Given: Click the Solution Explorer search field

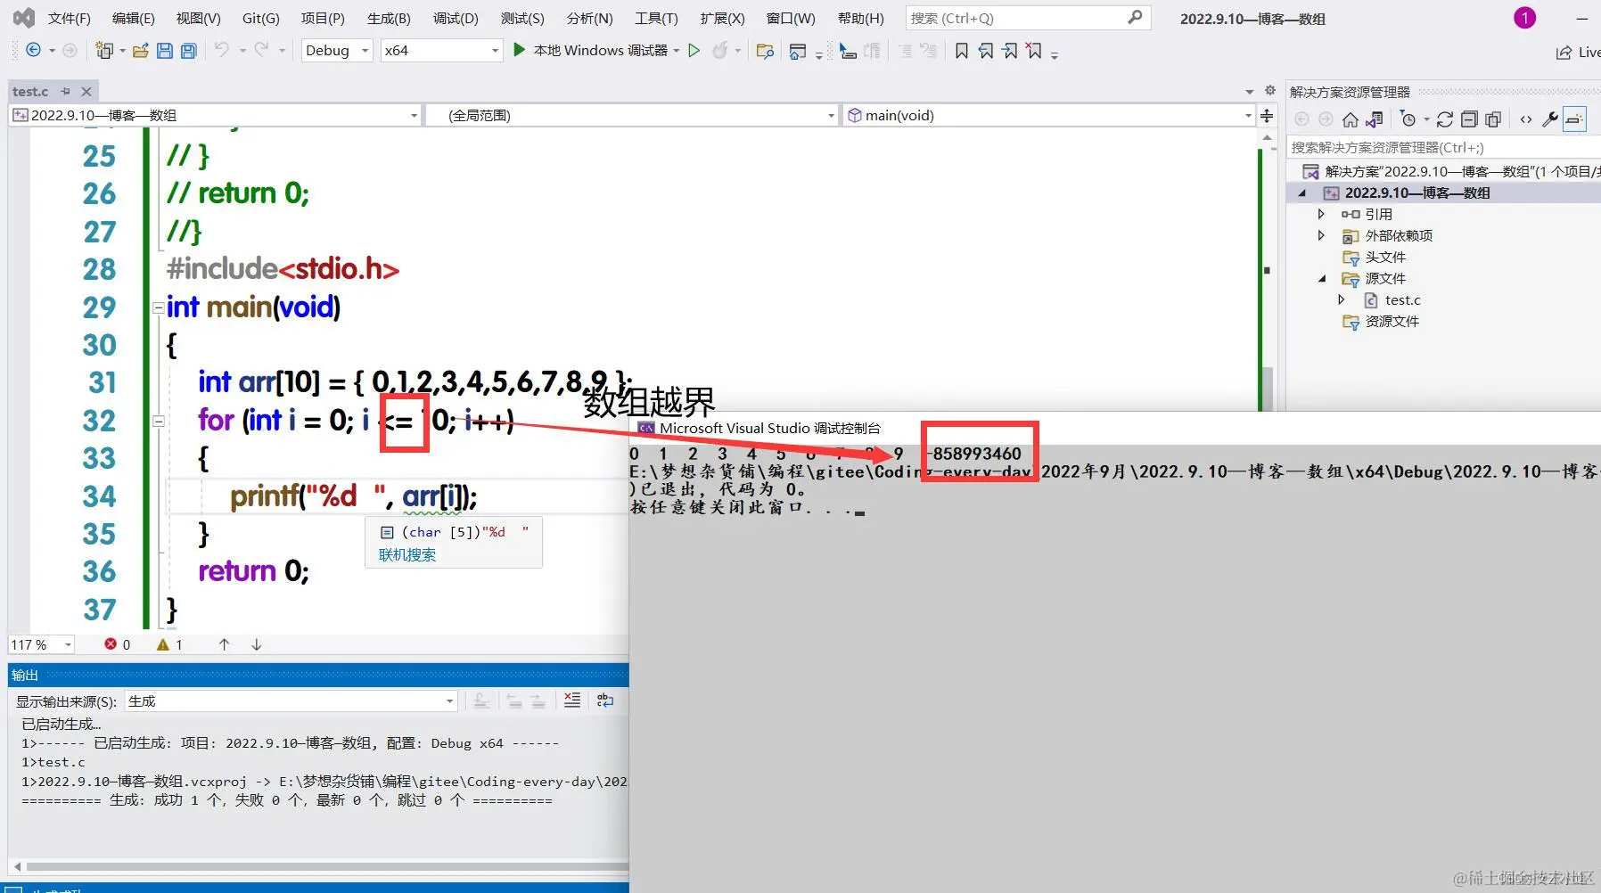Looking at the screenshot, I should [1443, 147].
